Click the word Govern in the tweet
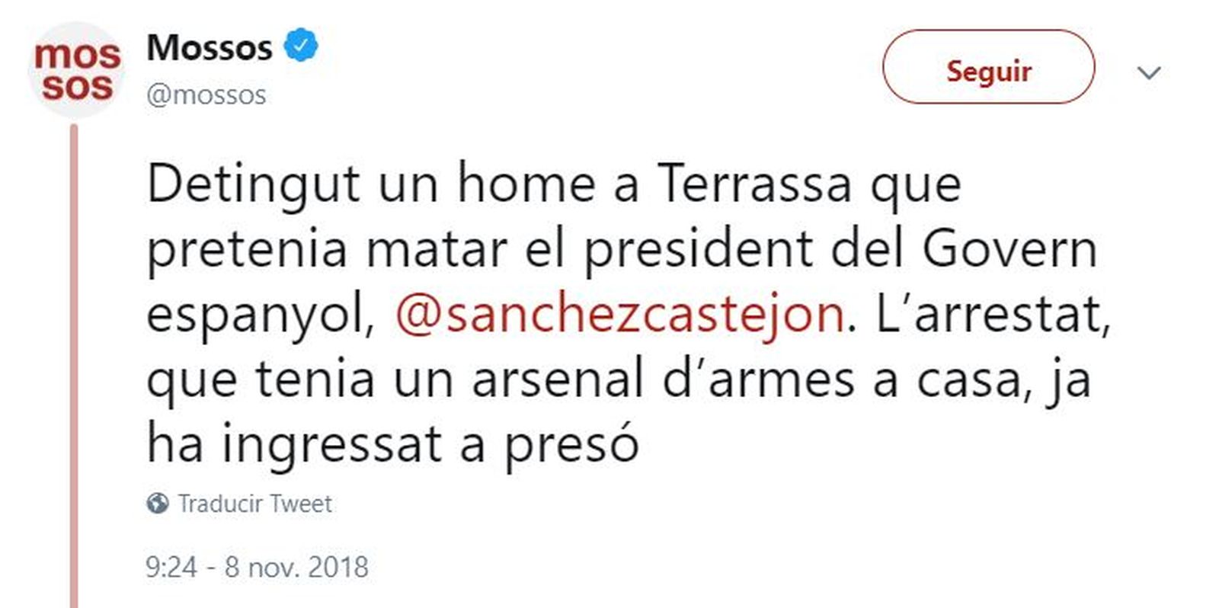The height and width of the screenshot is (608, 1219). [x=1009, y=249]
